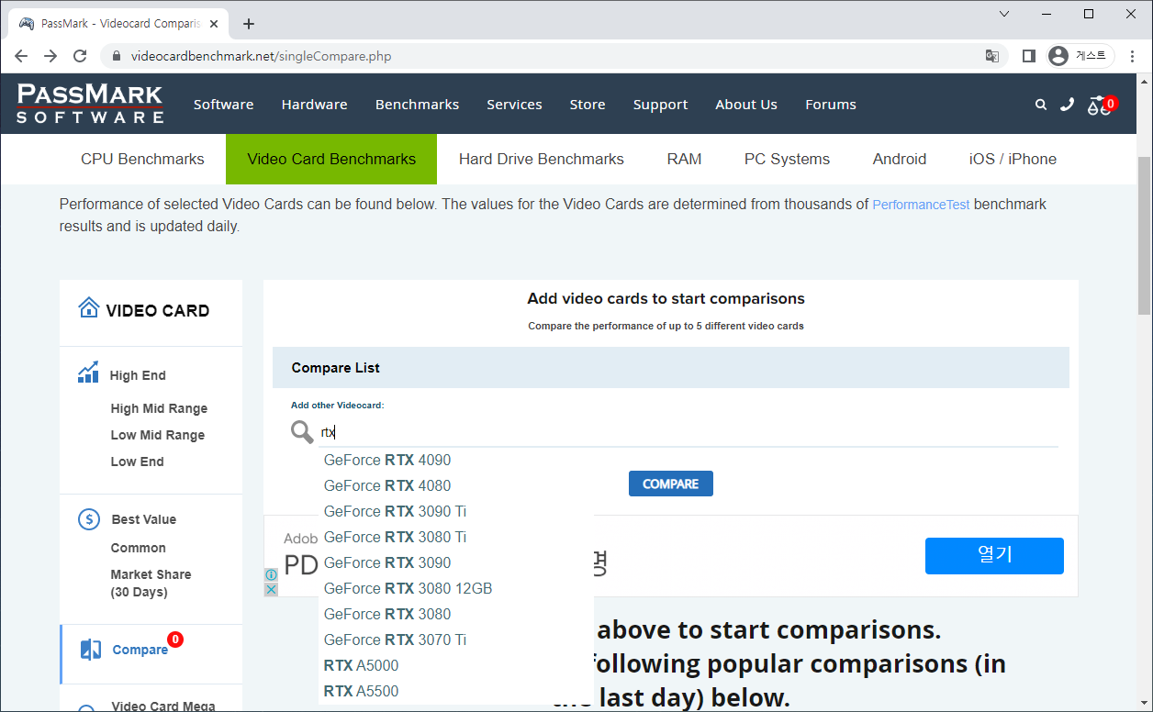The width and height of the screenshot is (1153, 712).
Task: Open Low End sidebar link
Action: click(x=138, y=462)
